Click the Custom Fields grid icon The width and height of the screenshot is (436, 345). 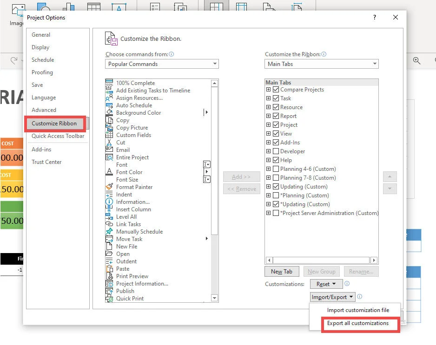pyautogui.click(x=109, y=135)
